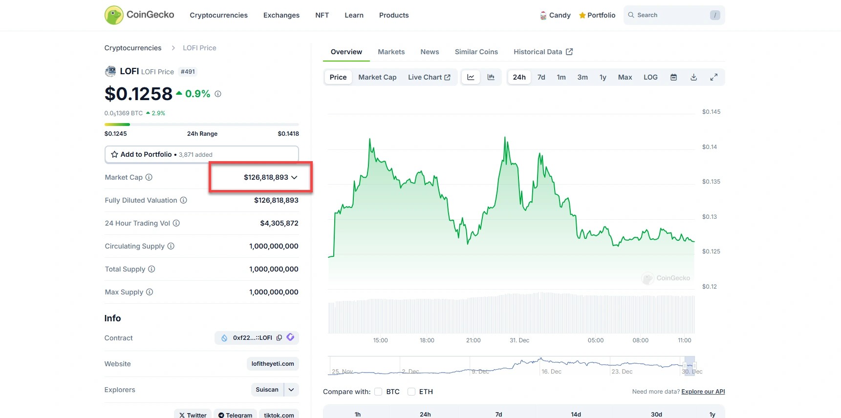Switch to candlestick chart icon
Image resolution: width=841 pixels, height=418 pixels.
(491, 77)
